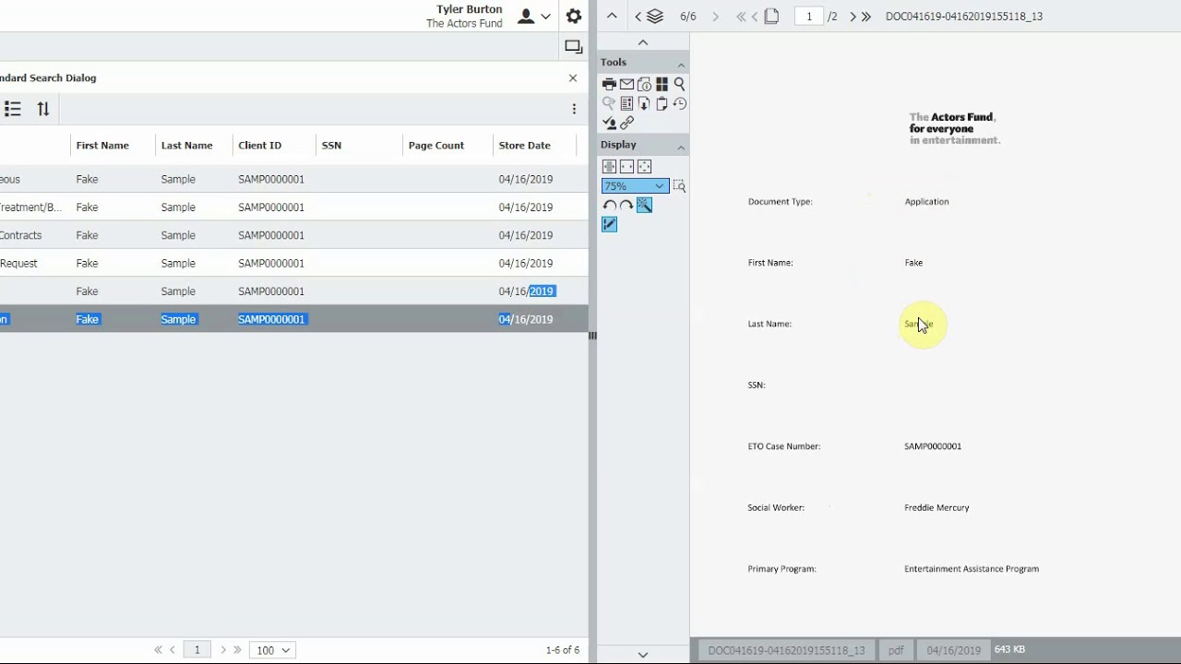Viewport: 1181px width, 664px height.
Task: Click the document stack layers icon
Action: click(x=655, y=17)
